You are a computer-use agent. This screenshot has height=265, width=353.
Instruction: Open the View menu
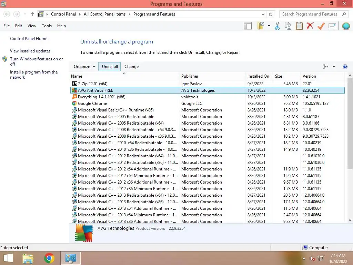click(32, 26)
